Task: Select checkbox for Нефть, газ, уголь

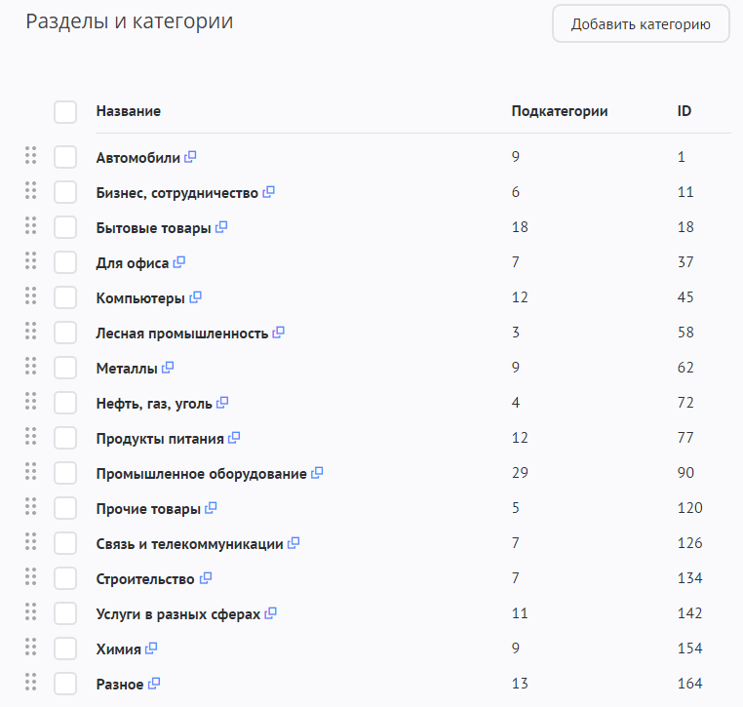Action: [x=65, y=403]
